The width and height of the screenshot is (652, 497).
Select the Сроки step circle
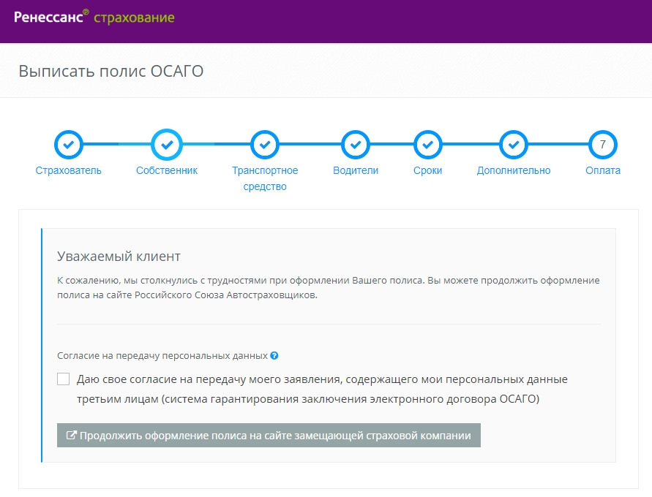(x=428, y=145)
